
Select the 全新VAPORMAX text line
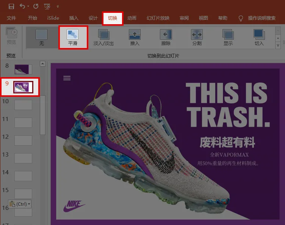(x=229, y=155)
